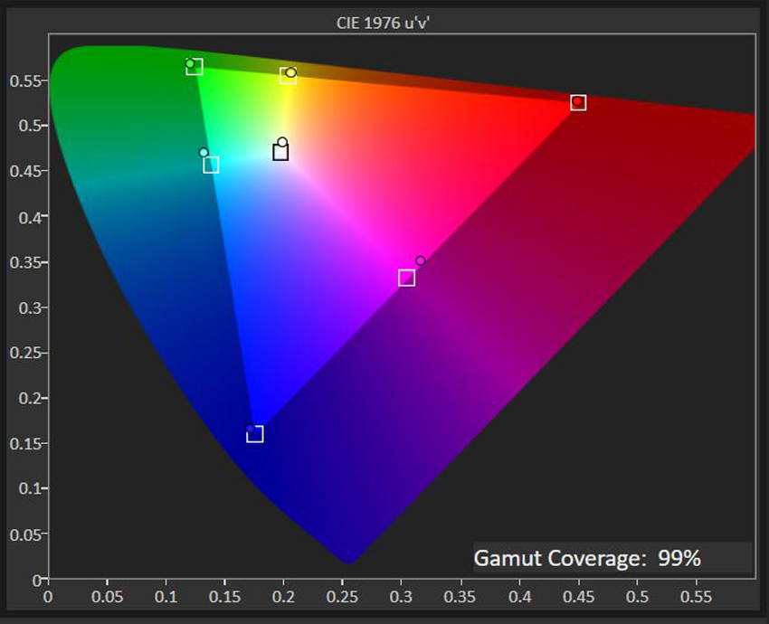Click the zero origin label of the chart
The width and height of the screenshot is (769, 624).
pyautogui.click(x=49, y=599)
